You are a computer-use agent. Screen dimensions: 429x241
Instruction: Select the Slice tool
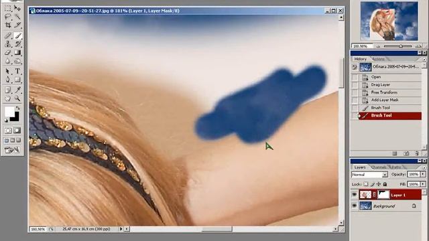pyautogui.click(x=17, y=25)
